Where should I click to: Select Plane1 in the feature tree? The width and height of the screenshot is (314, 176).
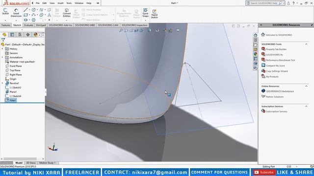13,92
